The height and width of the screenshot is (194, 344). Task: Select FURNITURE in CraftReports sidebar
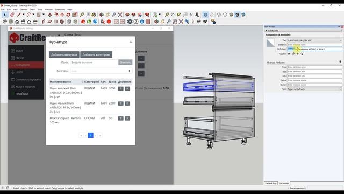[26, 65]
